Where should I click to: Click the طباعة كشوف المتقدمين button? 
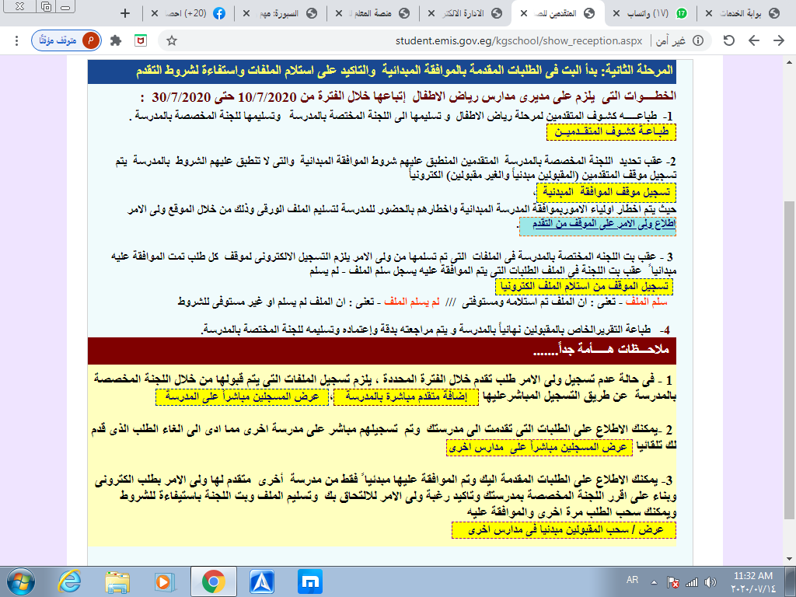tap(611, 132)
